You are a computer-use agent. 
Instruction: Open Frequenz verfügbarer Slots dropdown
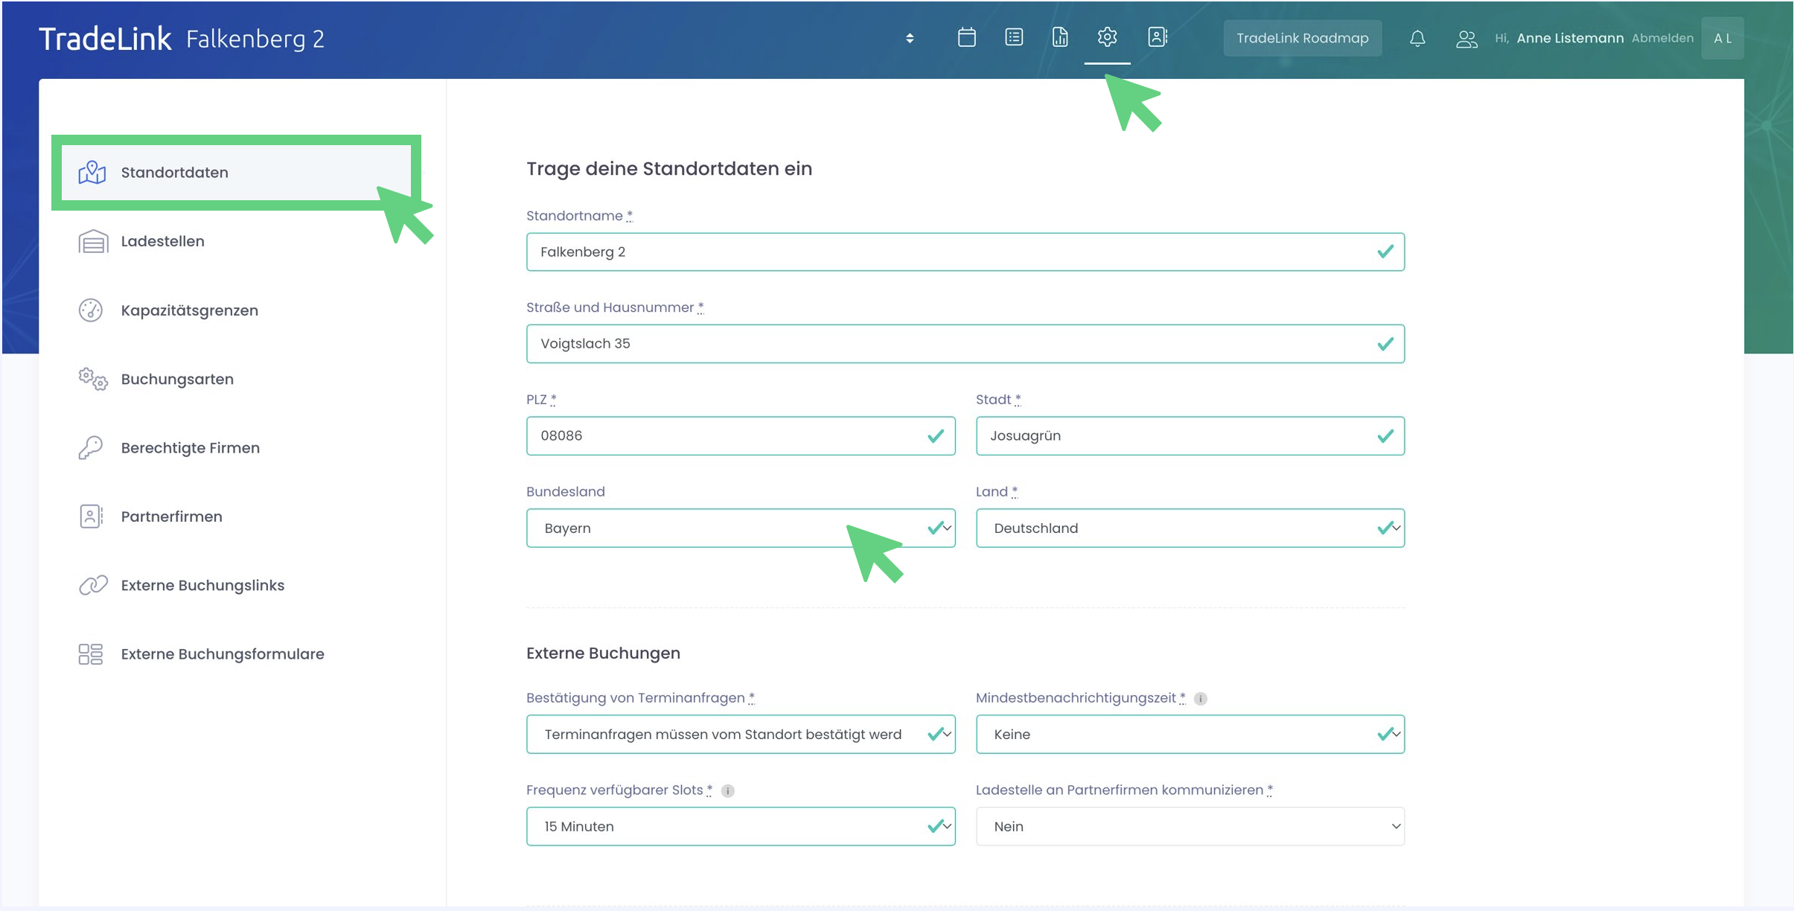pyautogui.click(x=740, y=826)
